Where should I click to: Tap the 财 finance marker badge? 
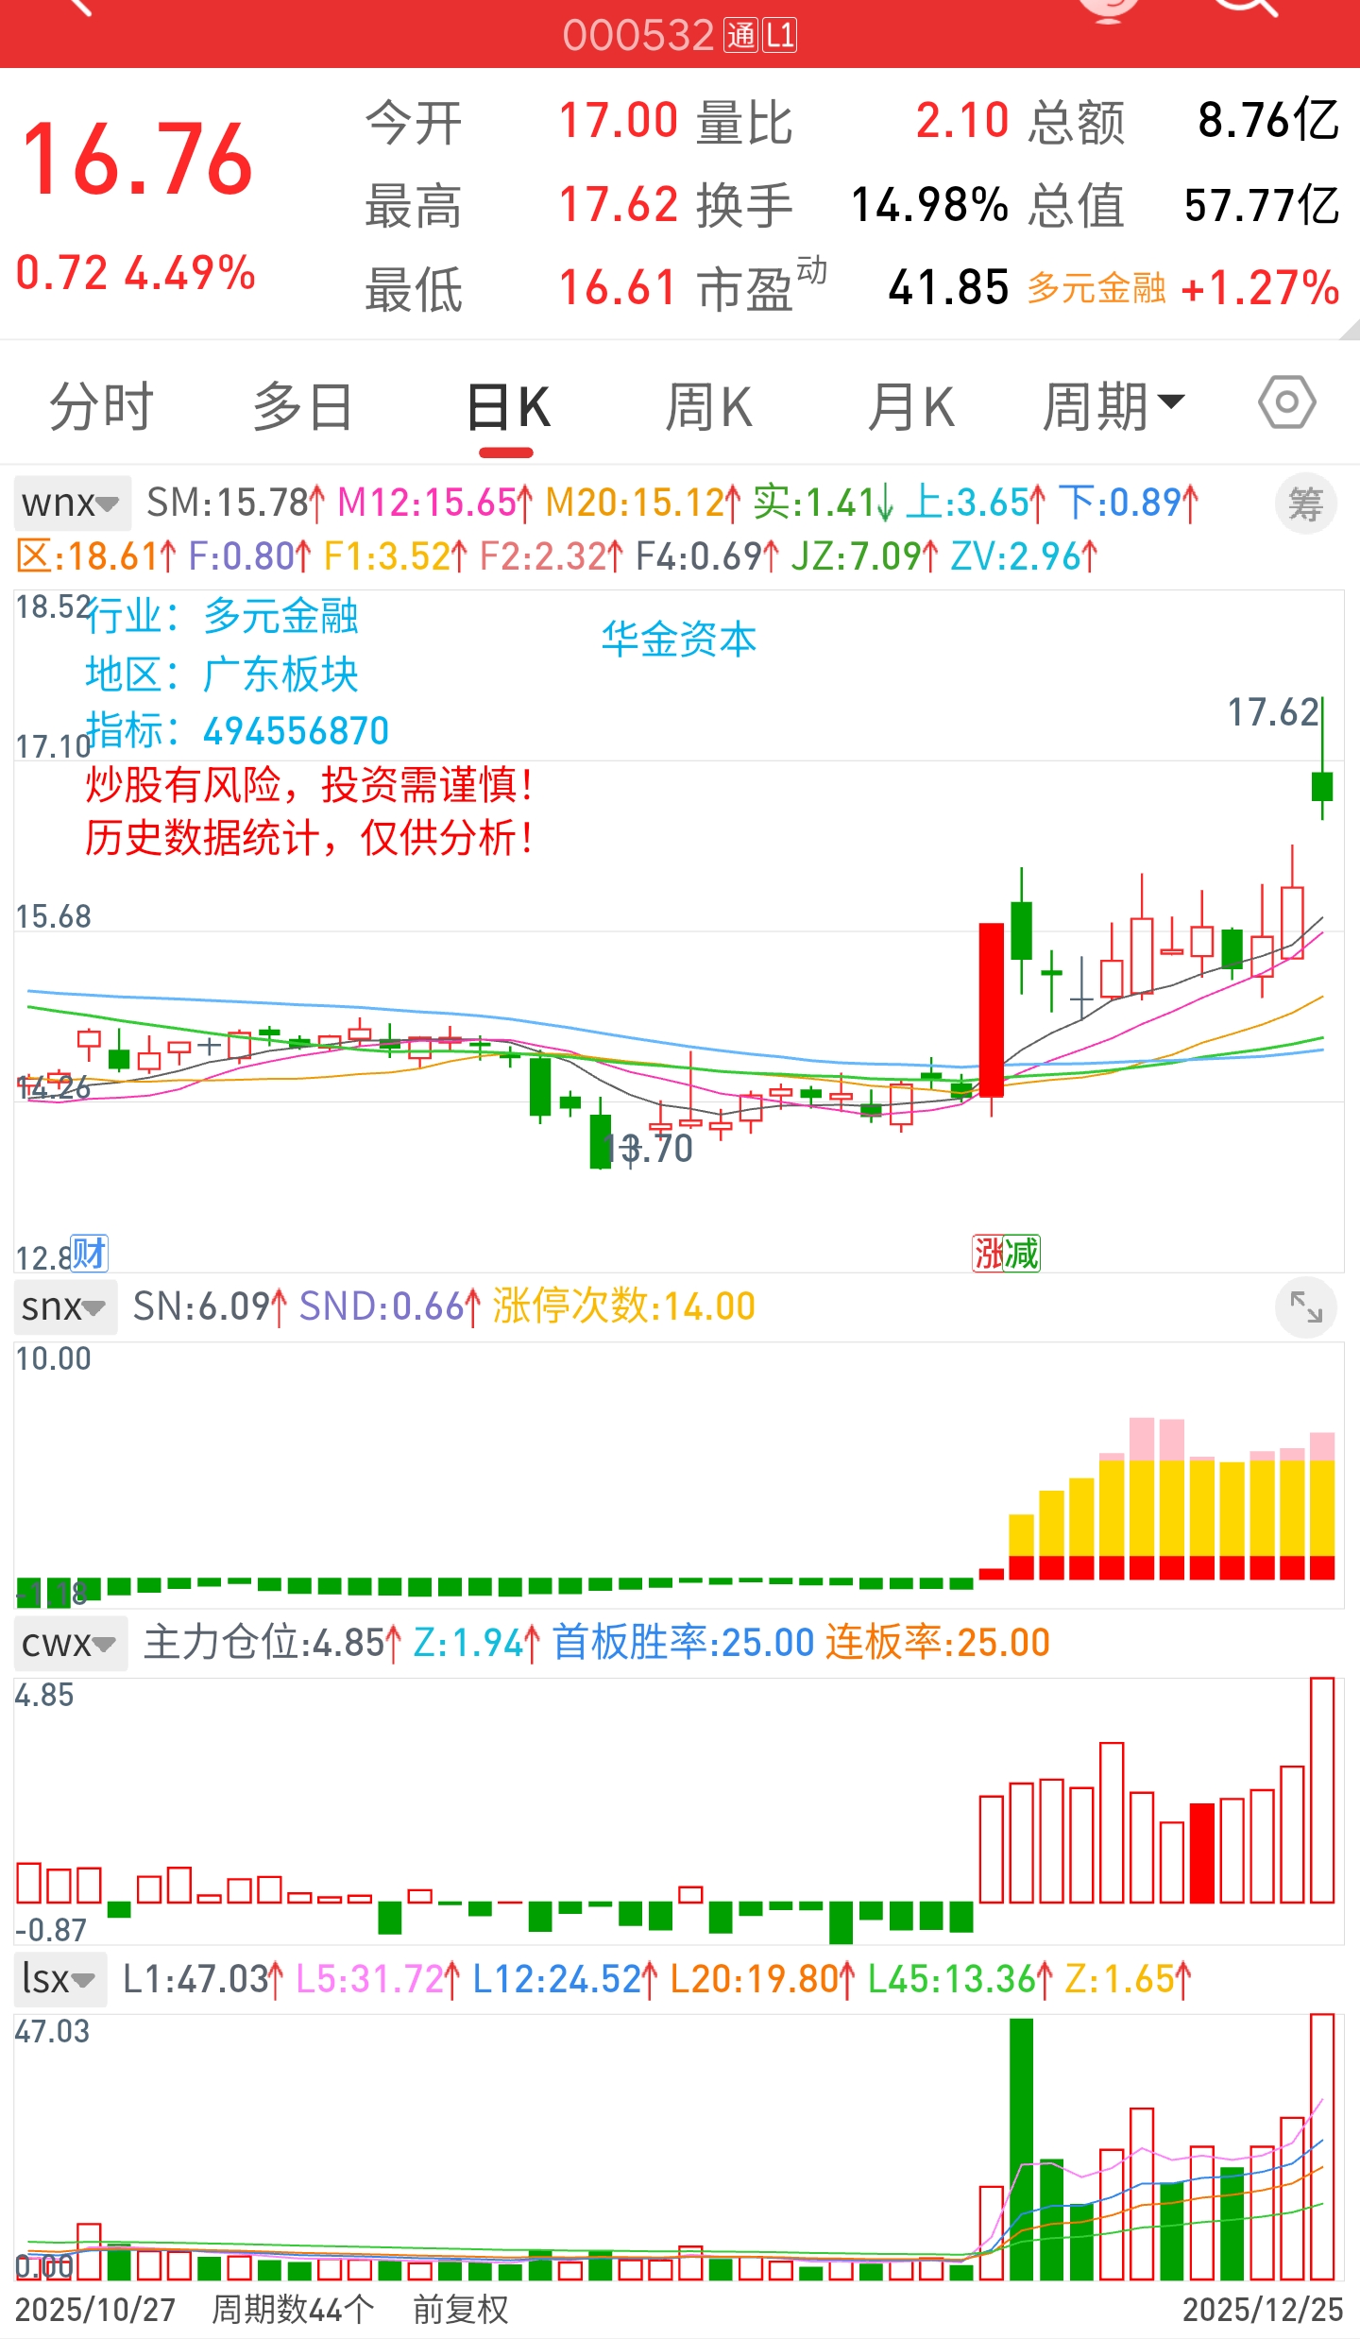point(90,1255)
